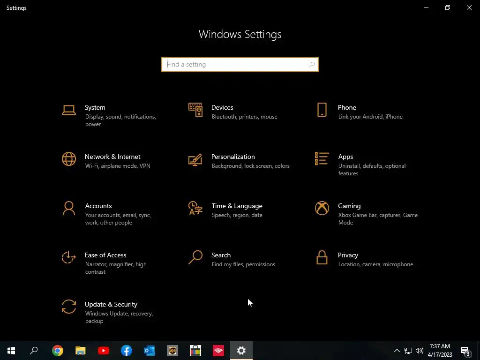480x360 pixels.
Task: Click 'Windows Update, recovery, backup' text
Action: pyautogui.click(x=119, y=317)
